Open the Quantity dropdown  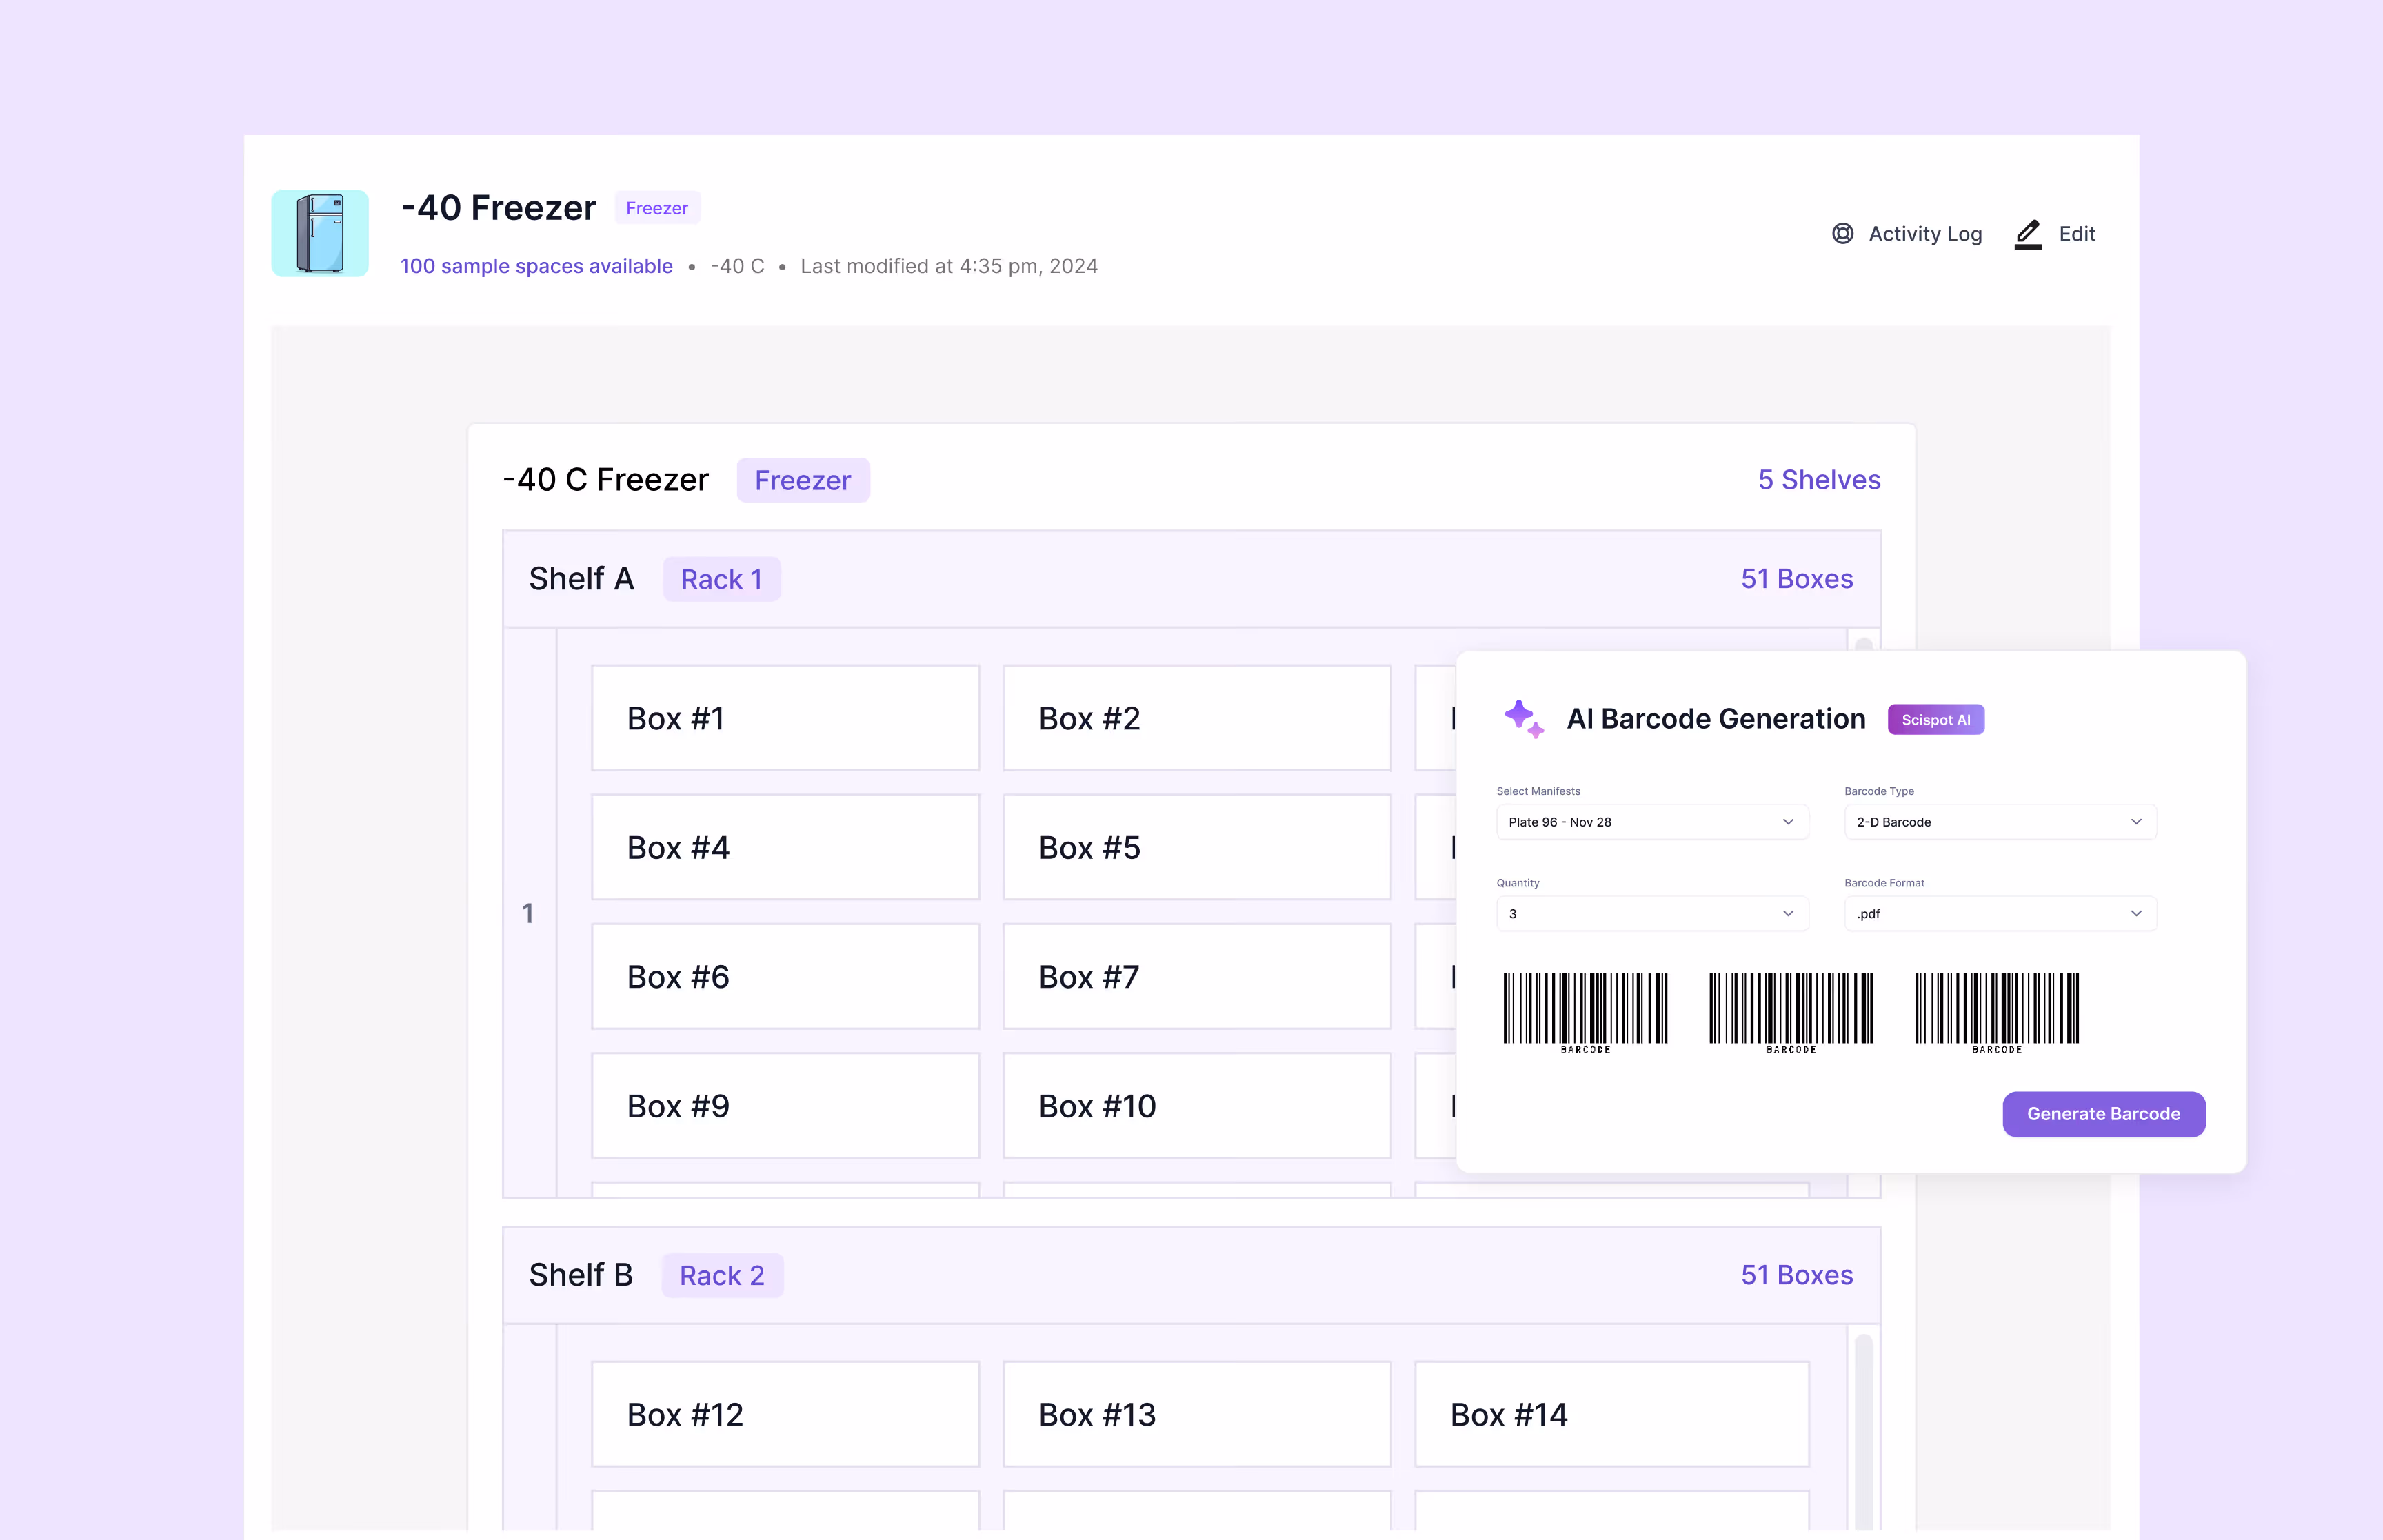point(1651,914)
